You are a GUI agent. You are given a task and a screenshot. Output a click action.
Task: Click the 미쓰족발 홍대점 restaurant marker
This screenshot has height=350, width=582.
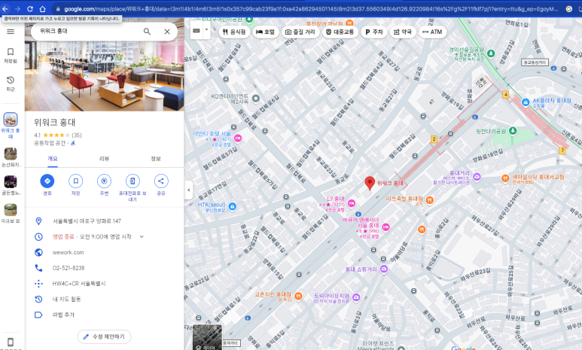tap(429, 200)
